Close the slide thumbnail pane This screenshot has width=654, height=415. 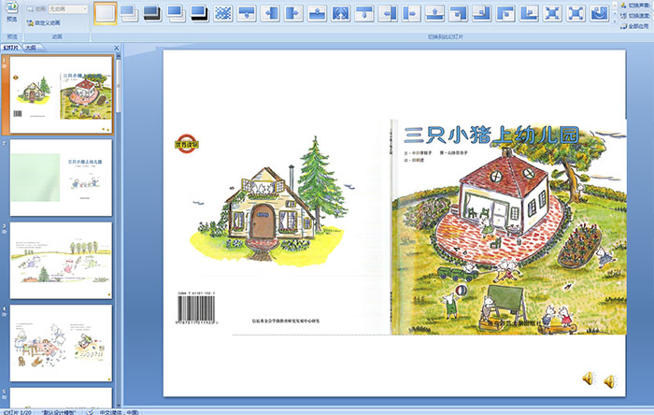point(117,48)
